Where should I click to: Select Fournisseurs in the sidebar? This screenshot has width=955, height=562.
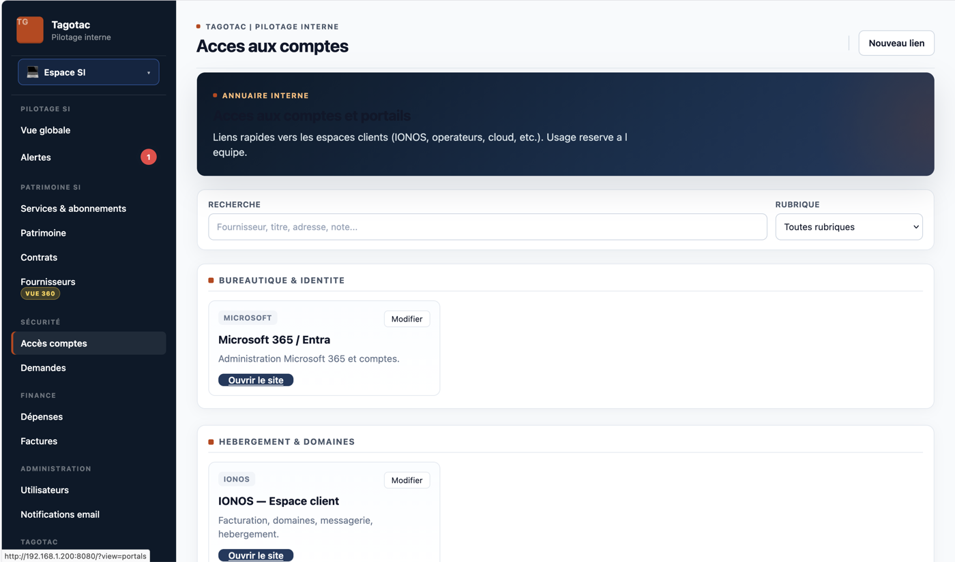[x=48, y=282]
